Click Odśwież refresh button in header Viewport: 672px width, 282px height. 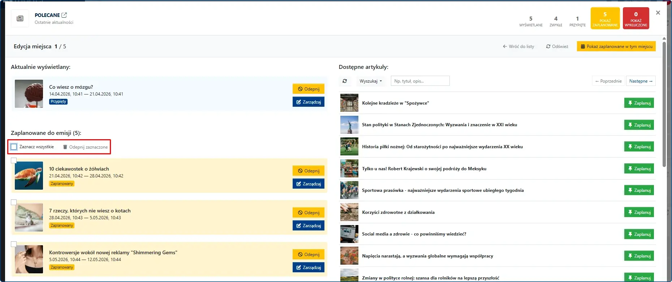[x=557, y=47]
